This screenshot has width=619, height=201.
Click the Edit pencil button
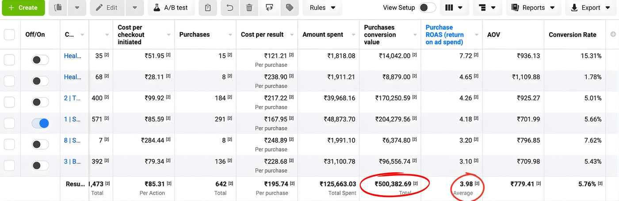[x=107, y=8]
